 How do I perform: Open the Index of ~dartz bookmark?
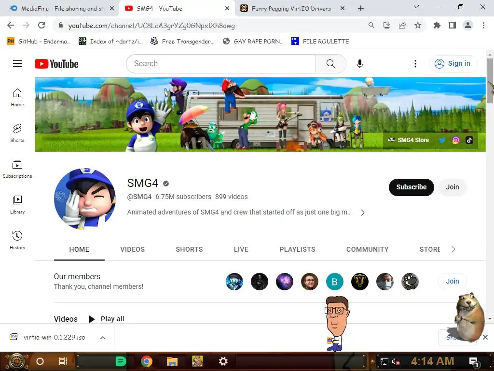coord(111,42)
